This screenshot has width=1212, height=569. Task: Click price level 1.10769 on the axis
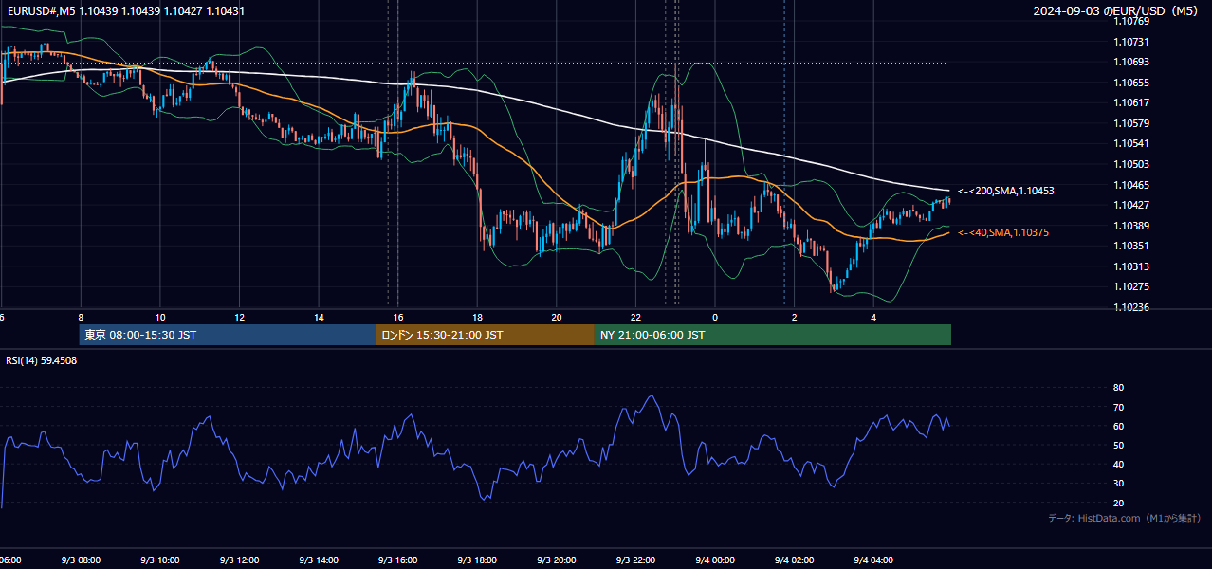tap(1131, 21)
